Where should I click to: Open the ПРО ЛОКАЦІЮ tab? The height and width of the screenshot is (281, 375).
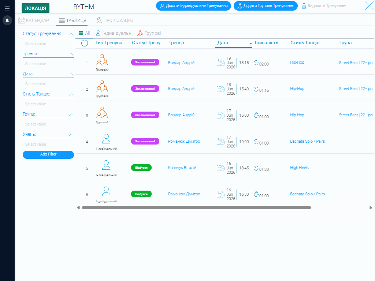115,20
